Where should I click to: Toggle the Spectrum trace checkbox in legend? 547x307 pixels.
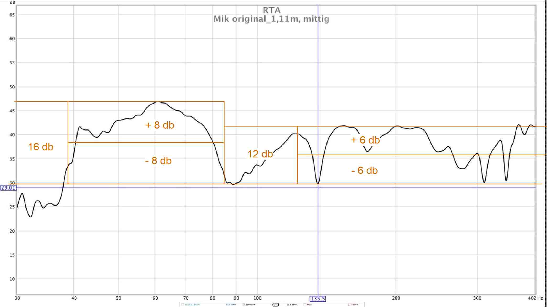(244, 305)
